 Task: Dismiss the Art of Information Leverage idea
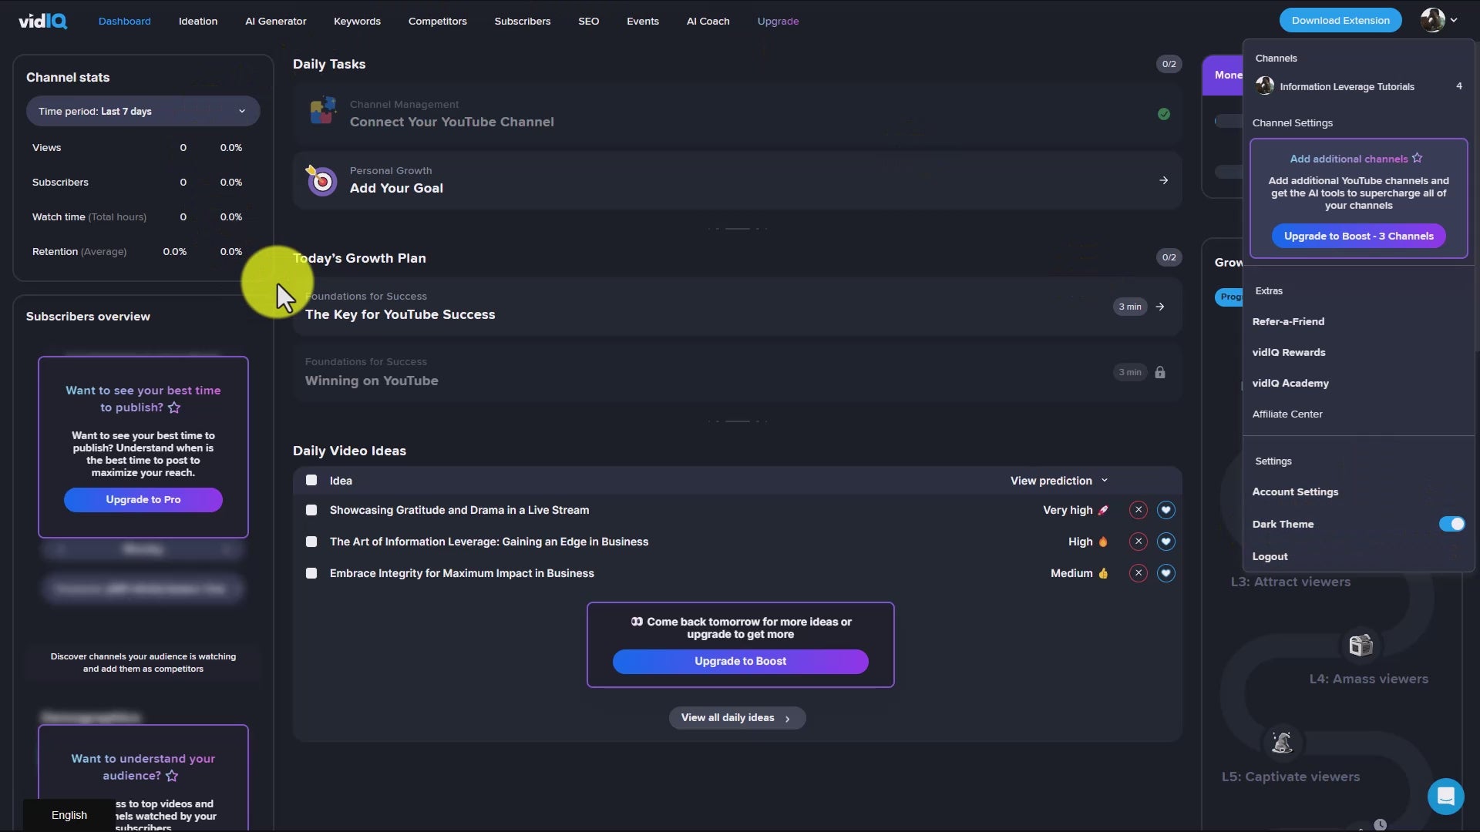point(1139,542)
